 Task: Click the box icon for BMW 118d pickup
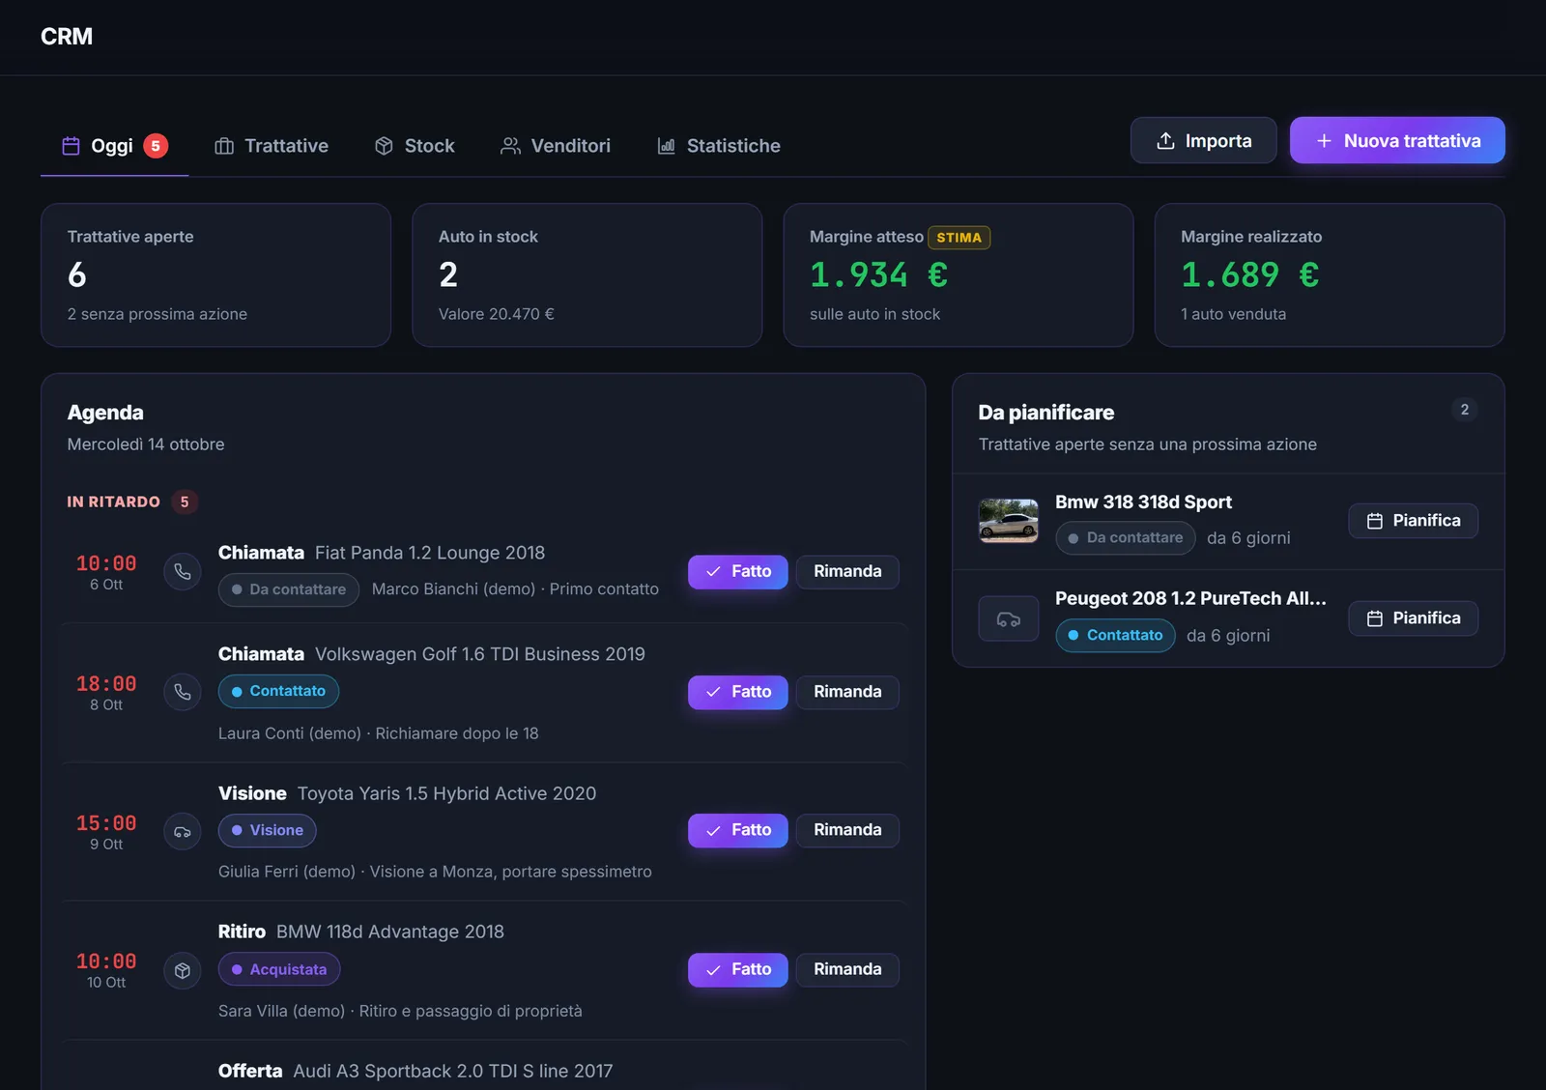183,970
